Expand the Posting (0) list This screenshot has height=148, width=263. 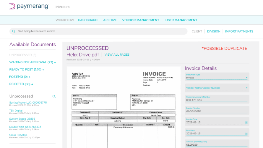tap(20, 77)
